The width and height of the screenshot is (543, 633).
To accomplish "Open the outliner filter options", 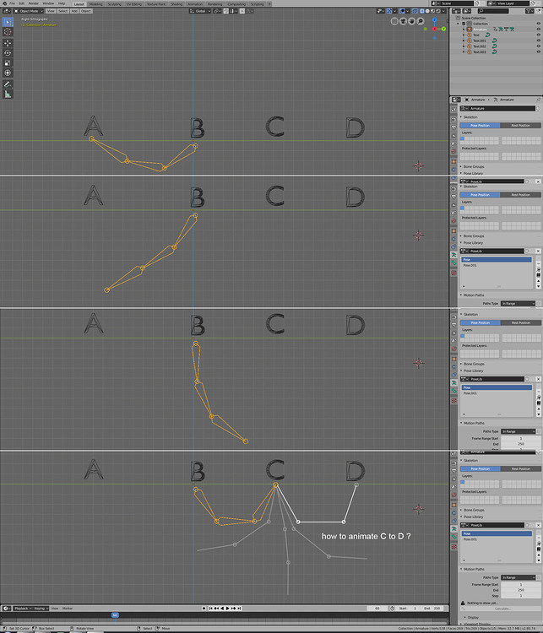I will pyautogui.click(x=529, y=11).
